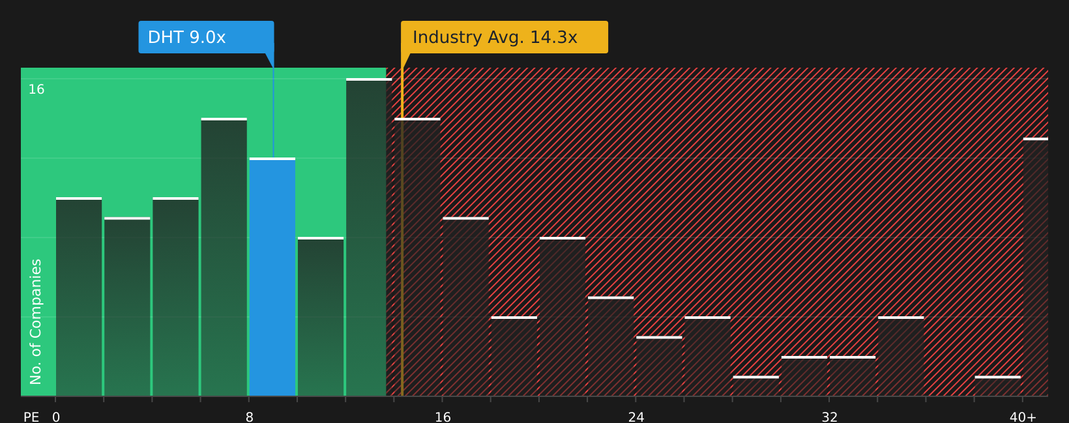
Task: Select the tallest green bar, PE 12-14
Action: pyautogui.click(x=369, y=237)
